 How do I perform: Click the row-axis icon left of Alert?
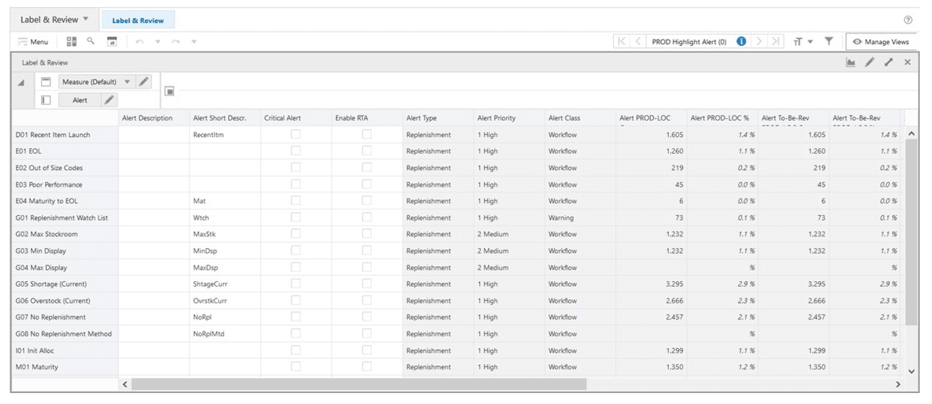tap(46, 100)
